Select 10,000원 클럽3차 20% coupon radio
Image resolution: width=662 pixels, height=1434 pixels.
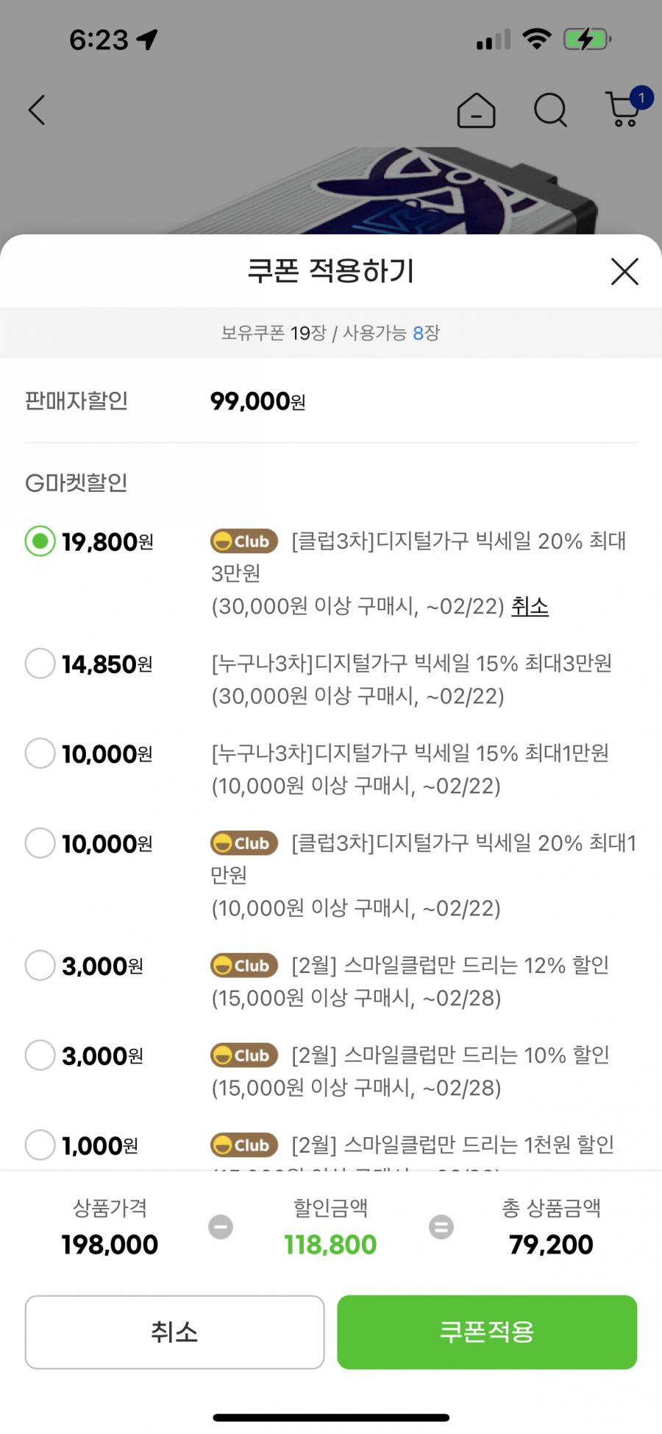(x=40, y=843)
